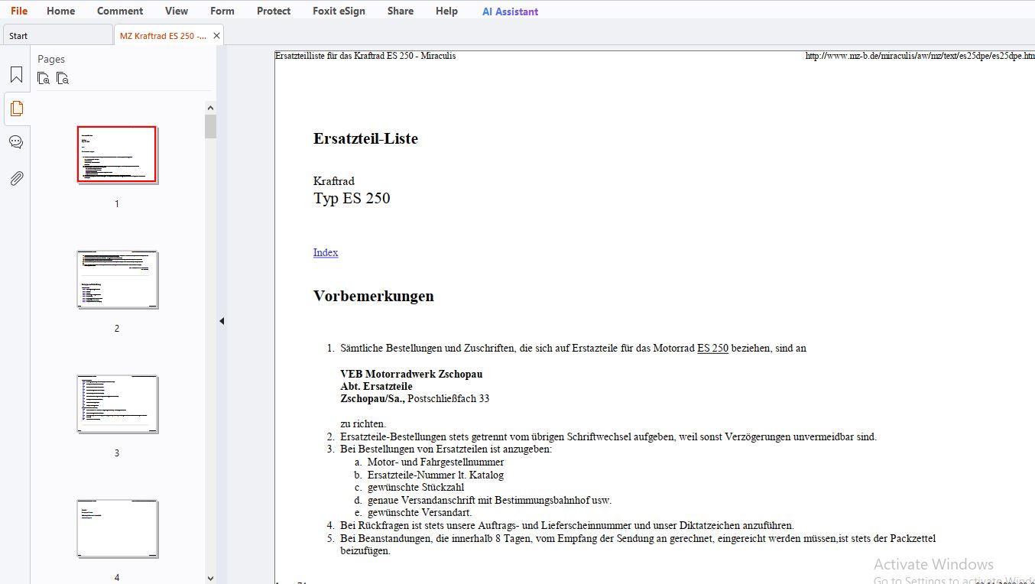
Task: Open the Comment ribbon tab
Action: pyautogui.click(x=120, y=11)
